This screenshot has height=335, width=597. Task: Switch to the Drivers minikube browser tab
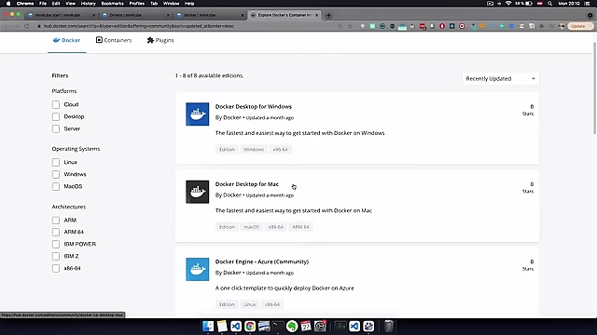[x=135, y=15]
